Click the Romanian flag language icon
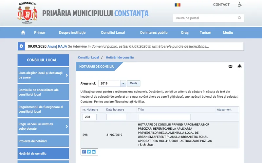Screen dimensions: 262x163 click(x=178, y=5)
